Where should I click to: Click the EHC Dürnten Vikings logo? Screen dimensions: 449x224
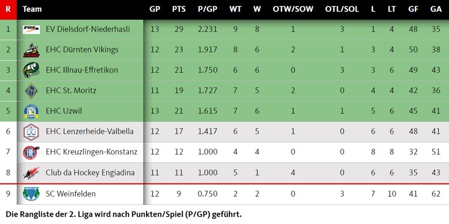(x=31, y=50)
